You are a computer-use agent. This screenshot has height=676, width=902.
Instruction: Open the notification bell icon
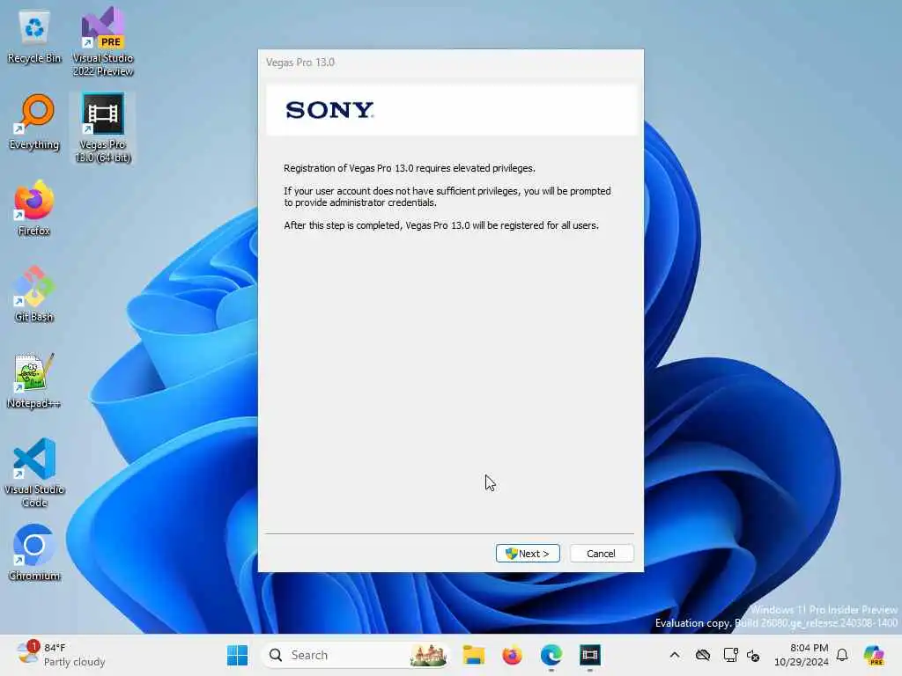click(x=842, y=655)
